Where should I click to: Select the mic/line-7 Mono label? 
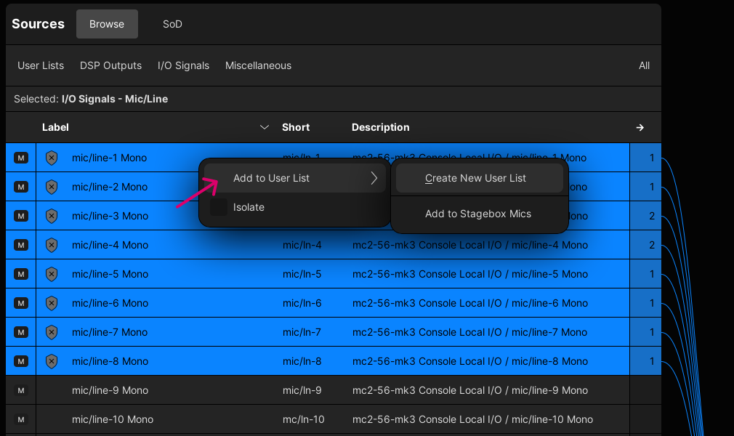coord(110,332)
